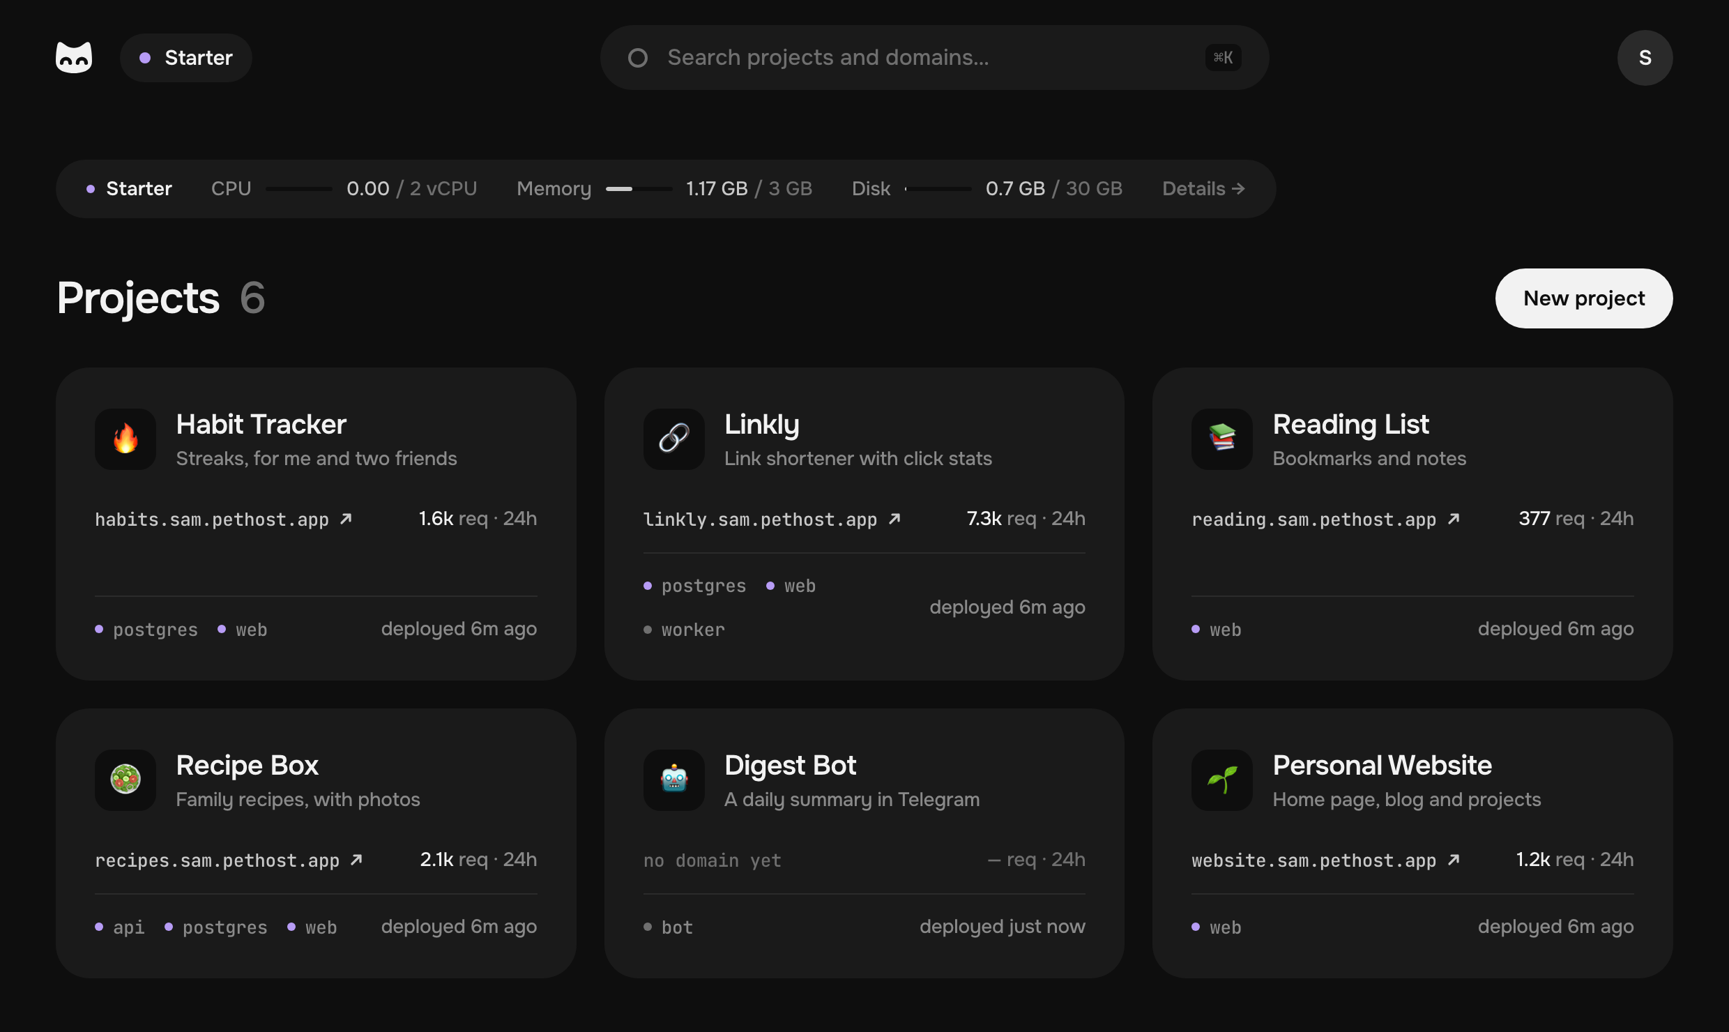Screen dimensions: 1729x1032
Task: Open the Details link in the usage bar
Action: point(1203,188)
